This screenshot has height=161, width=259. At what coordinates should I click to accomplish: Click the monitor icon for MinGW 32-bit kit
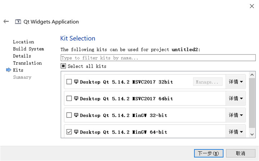coord(76,115)
